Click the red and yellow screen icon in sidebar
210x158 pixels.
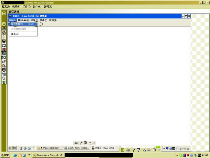[4, 33]
